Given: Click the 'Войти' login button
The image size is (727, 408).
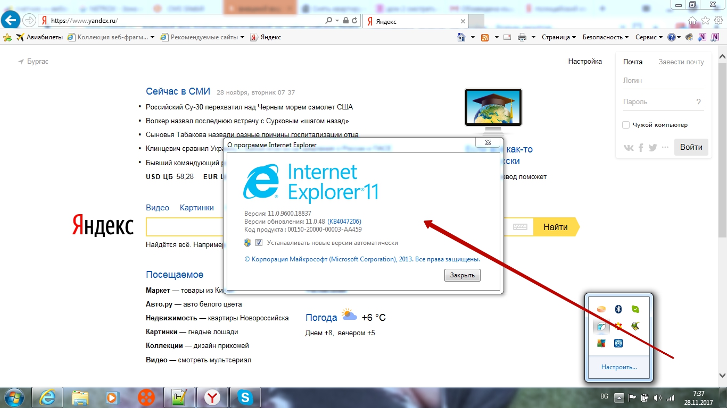Looking at the screenshot, I should pos(691,147).
